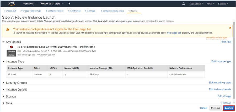Viewport: 236px width, 112px height.
Task: Click the EBS only storage cell
Action: pyautogui.click(x=107, y=74)
